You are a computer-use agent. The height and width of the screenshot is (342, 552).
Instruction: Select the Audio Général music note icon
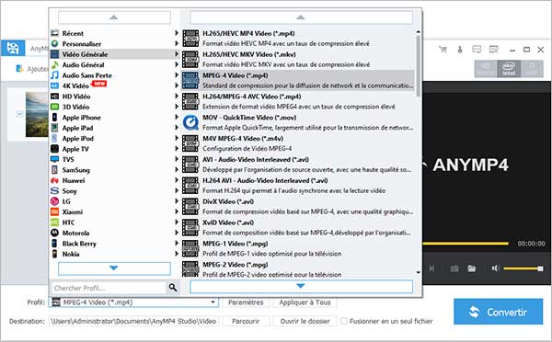point(54,64)
